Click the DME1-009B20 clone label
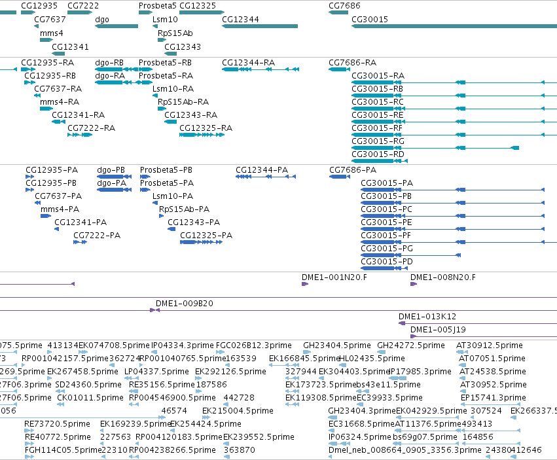Viewport: 557px width, 460px height. 185,304
